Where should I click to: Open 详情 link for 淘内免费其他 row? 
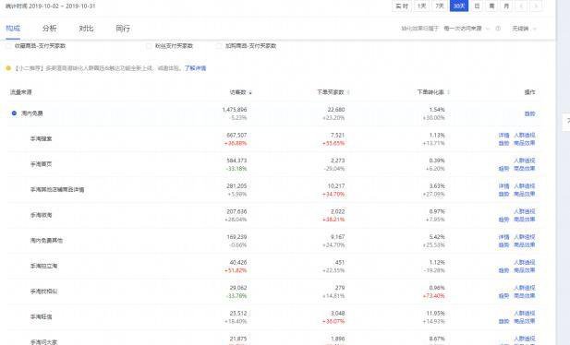click(x=503, y=237)
